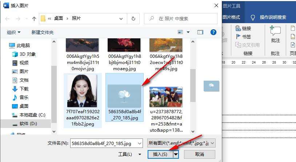The image size is (296, 162).
Task: Expand the address bar history dropdown
Action: (x=121, y=18)
